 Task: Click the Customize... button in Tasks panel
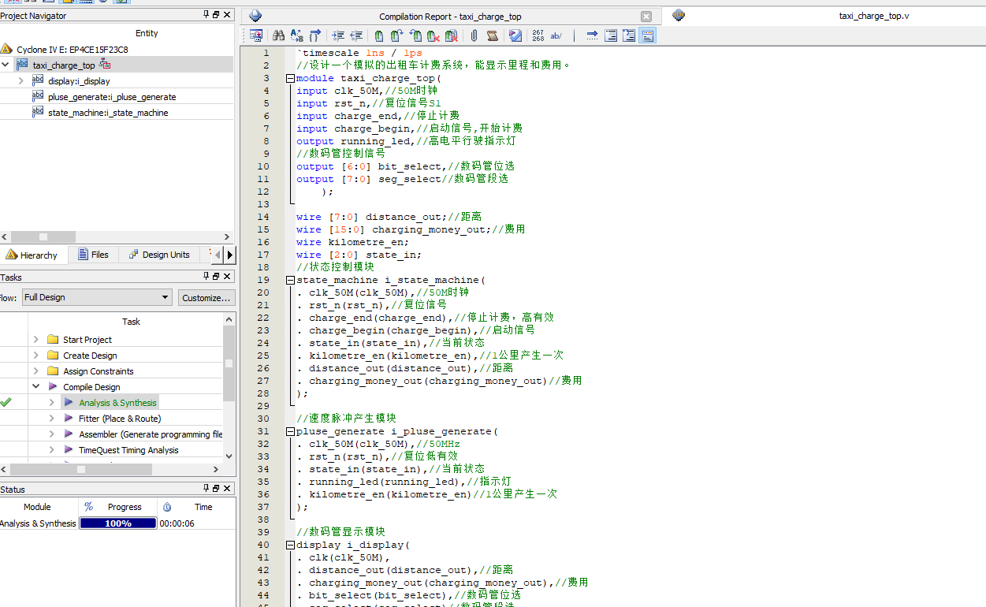[x=207, y=297]
